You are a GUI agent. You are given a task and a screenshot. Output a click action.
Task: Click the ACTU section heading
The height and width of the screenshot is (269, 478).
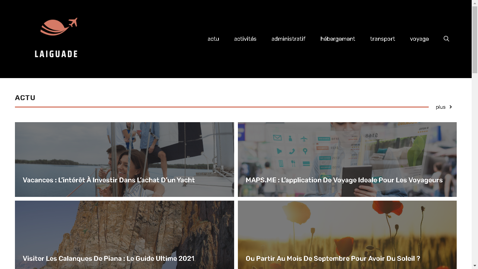(x=25, y=98)
